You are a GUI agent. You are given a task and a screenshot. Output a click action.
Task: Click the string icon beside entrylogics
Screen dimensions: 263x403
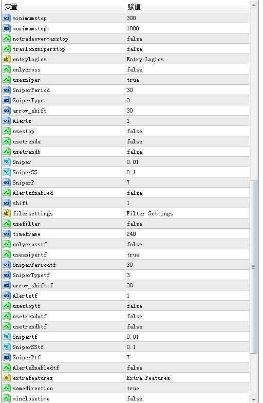6,60
